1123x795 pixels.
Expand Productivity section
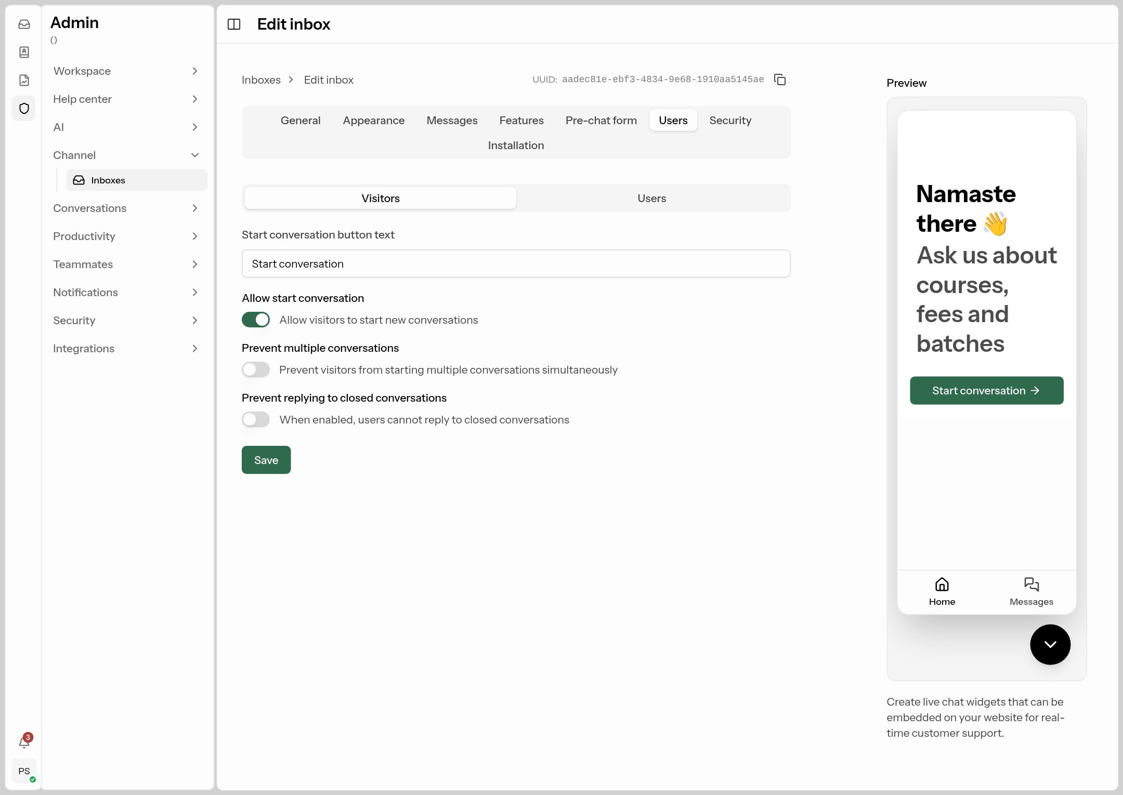click(x=126, y=236)
